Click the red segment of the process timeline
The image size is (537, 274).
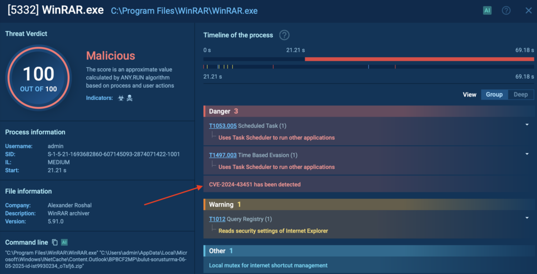(x=420, y=59)
